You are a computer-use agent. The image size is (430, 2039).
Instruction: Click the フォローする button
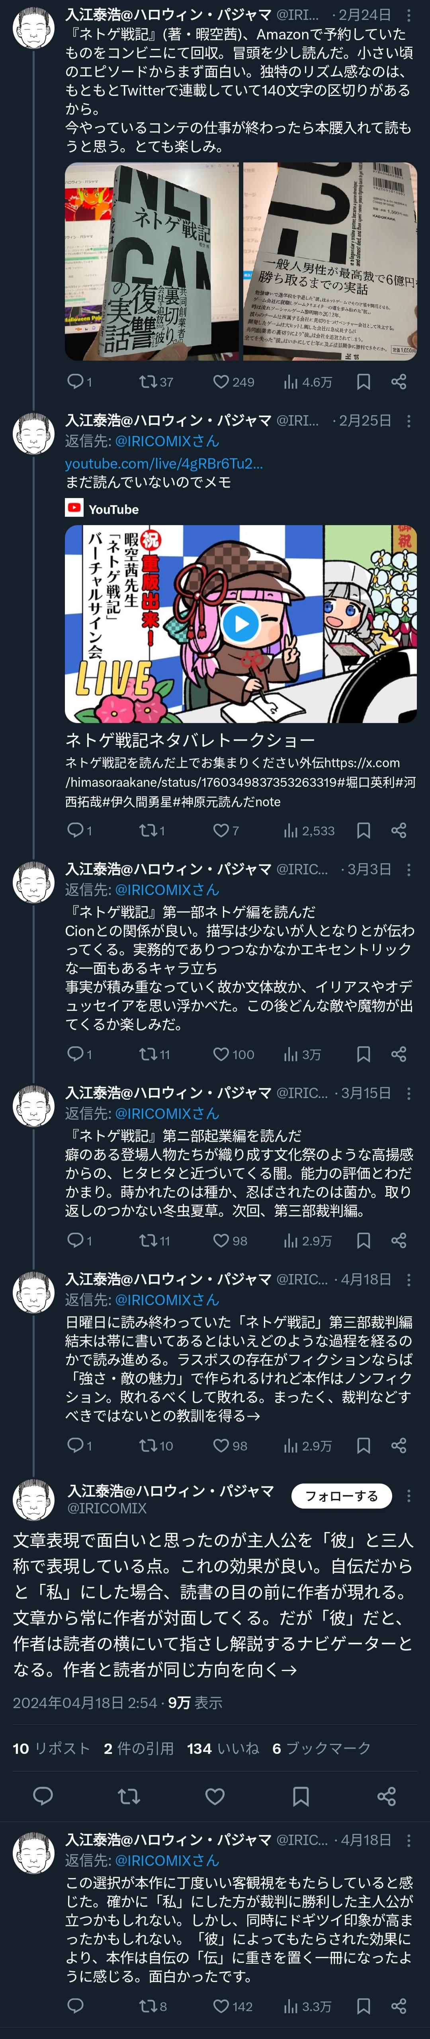tap(341, 1495)
